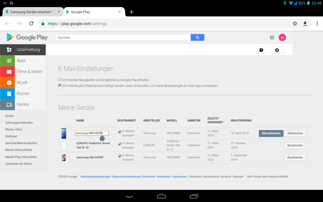The image size is (323, 202).
Task: Click the Aktualisieren button
Action: [x=271, y=133]
